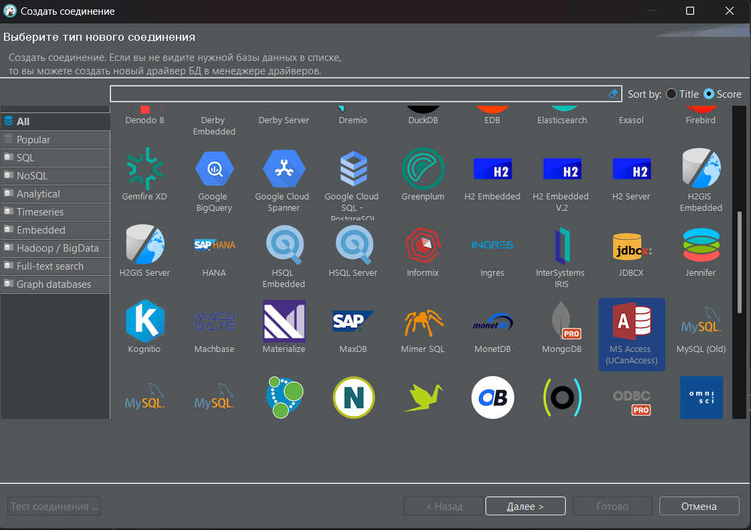
Task: Click Тест соединения button
Action: (x=54, y=506)
